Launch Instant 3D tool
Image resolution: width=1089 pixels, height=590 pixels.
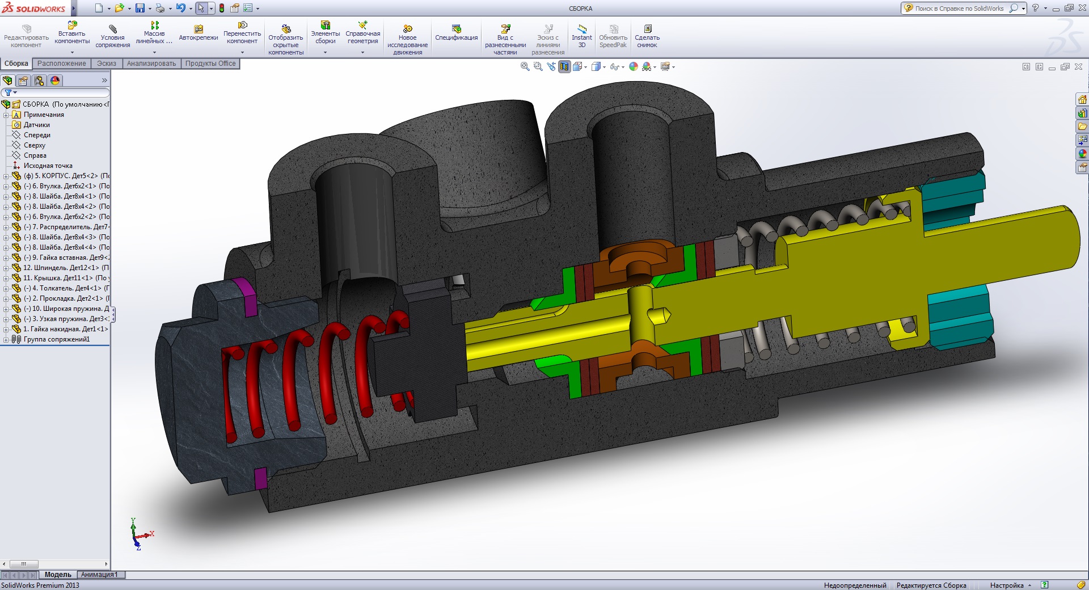coord(581,37)
